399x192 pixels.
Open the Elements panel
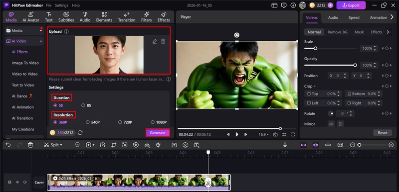coord(104,17)
